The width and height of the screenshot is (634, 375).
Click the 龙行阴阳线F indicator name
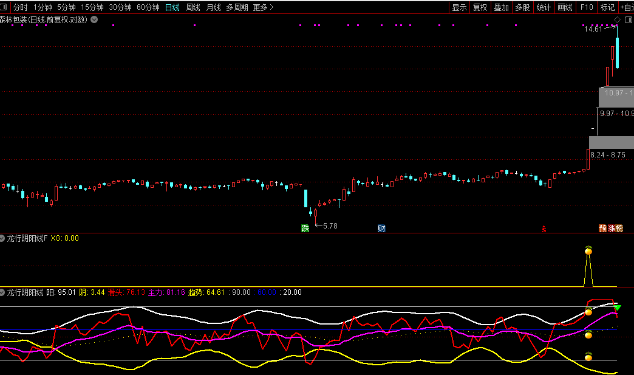27,238
